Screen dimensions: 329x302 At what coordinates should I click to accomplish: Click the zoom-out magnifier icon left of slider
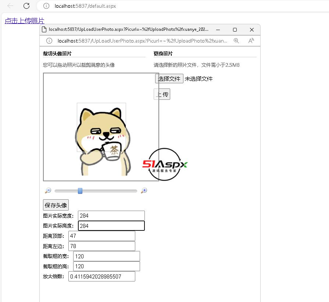(x=48, y=190)
